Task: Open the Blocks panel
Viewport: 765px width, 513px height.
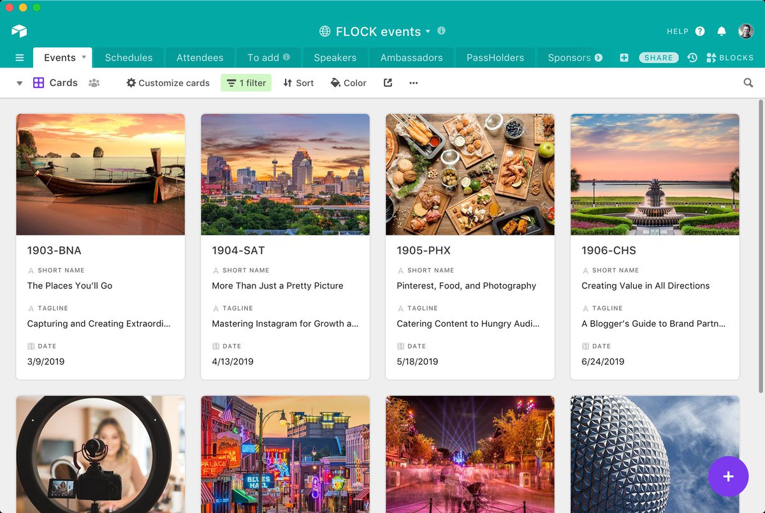Action: 730,57
